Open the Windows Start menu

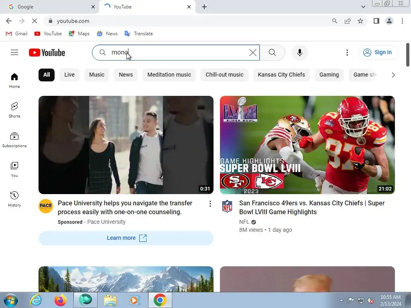pos(10,300)
